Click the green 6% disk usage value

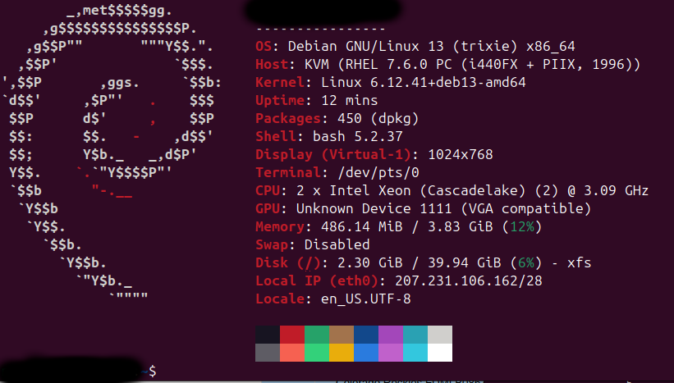tap(526, 262)
